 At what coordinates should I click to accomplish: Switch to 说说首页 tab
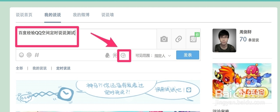[x=24, y=15]
